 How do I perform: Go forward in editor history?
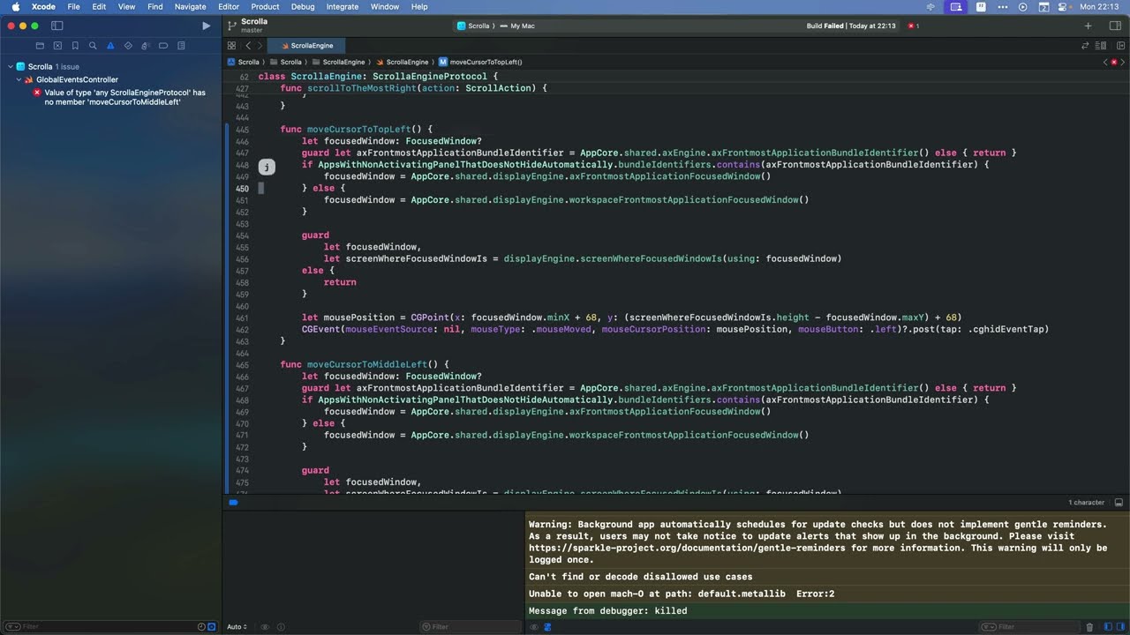260,46
